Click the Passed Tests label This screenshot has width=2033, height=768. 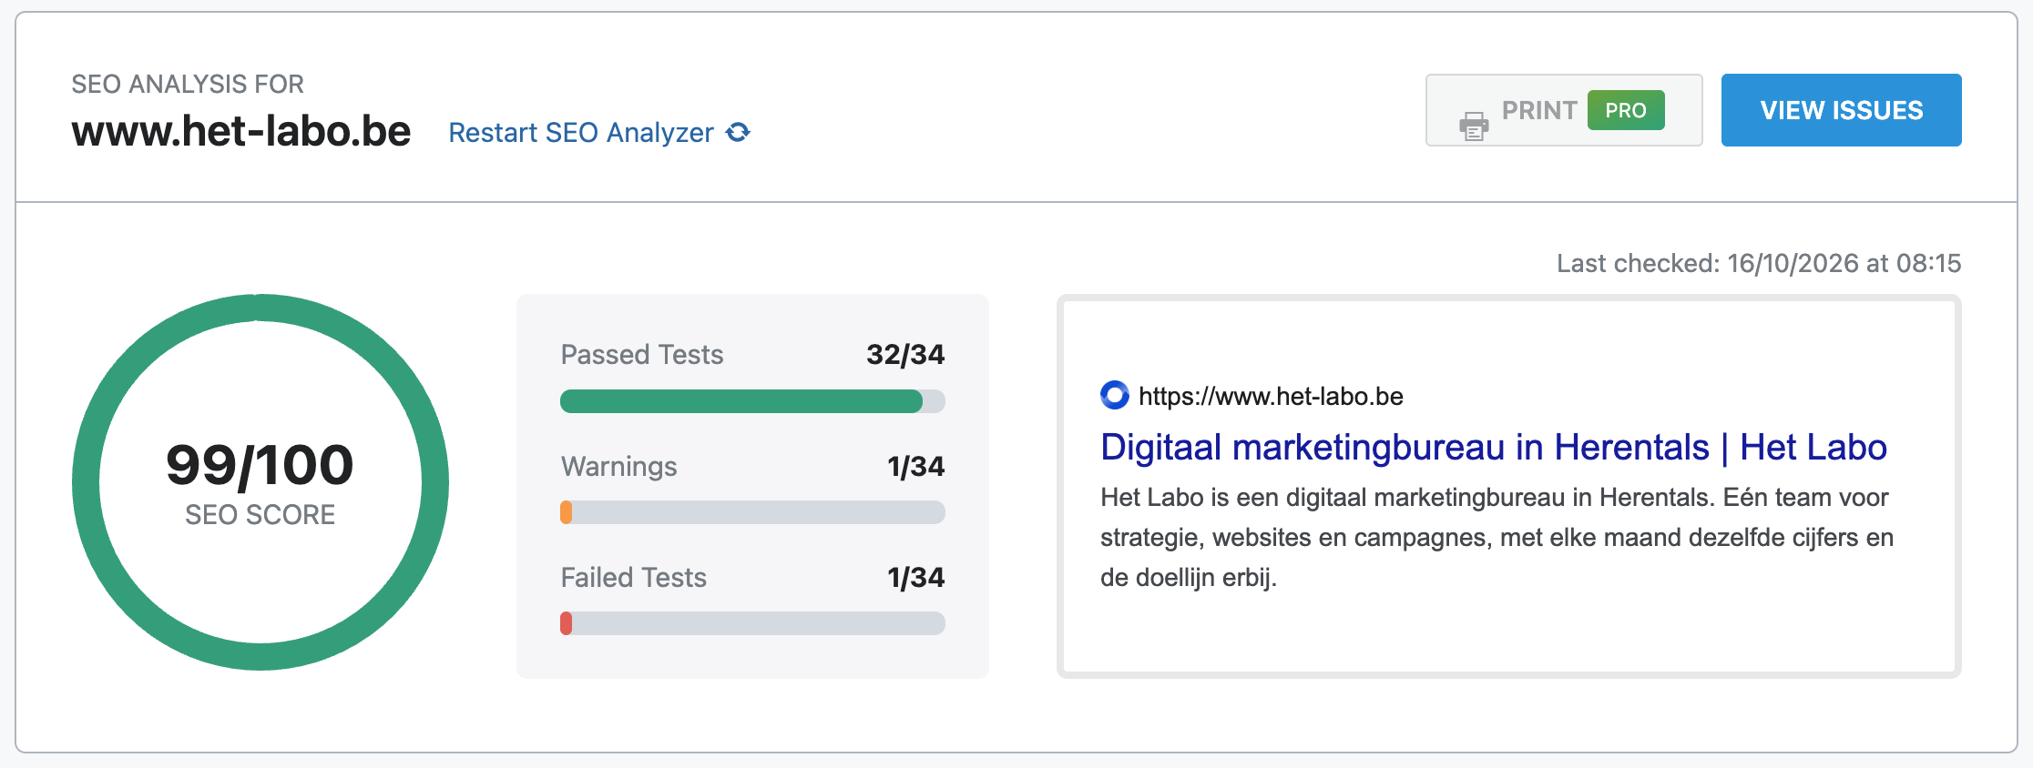tap(642, 355)
